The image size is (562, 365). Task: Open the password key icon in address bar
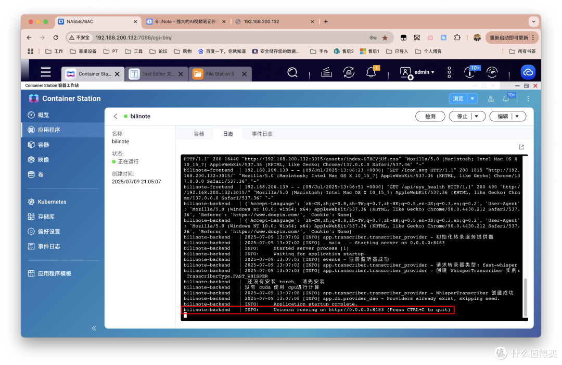[x=373, y=37]
